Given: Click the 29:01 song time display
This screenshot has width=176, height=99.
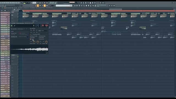Looking at the screenshot, I should click(53, 3).
